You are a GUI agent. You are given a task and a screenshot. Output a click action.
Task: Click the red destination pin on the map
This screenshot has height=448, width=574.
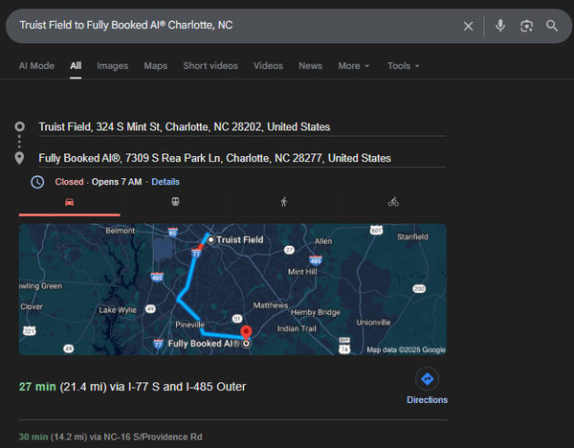246,332
